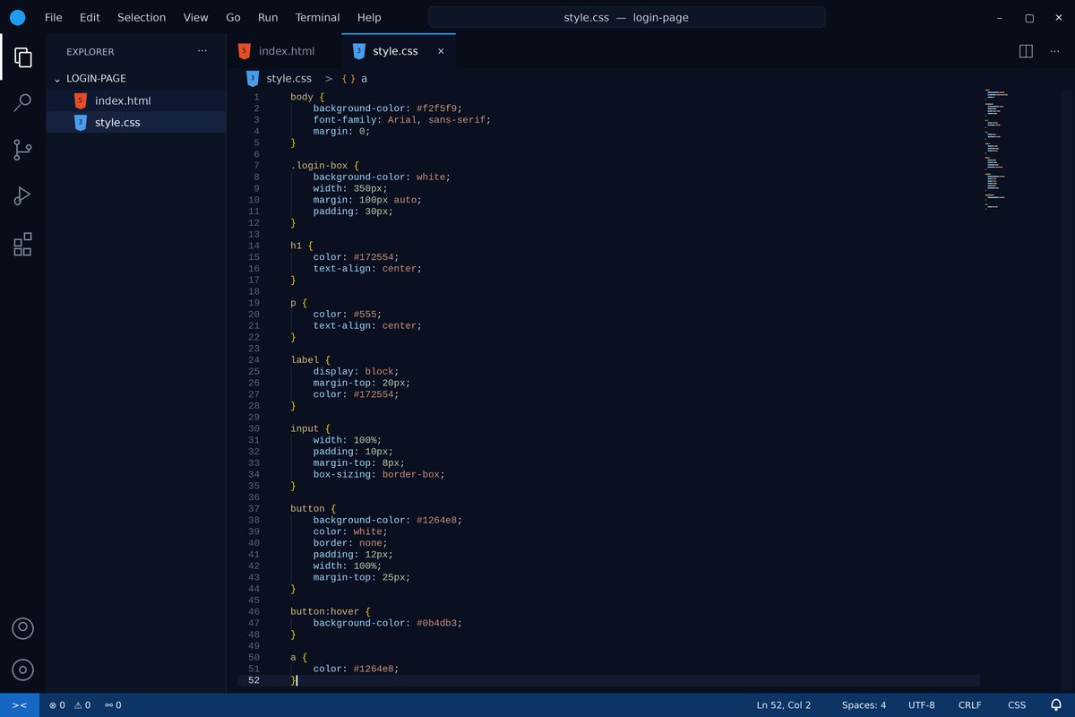Click the code minimap overview

coord(997,149)
